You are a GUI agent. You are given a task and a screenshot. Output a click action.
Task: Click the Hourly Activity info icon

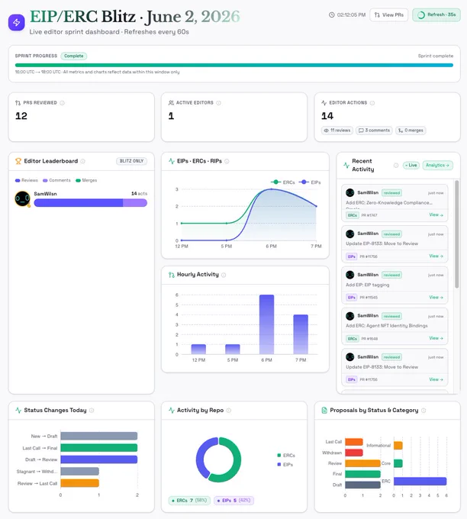point(224,275)
